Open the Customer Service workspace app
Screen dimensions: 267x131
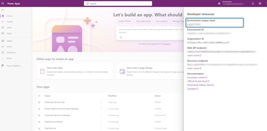click(57, 115)
